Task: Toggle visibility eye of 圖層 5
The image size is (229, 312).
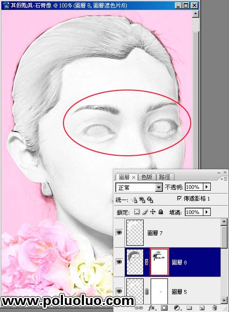Action: (119, 291)
